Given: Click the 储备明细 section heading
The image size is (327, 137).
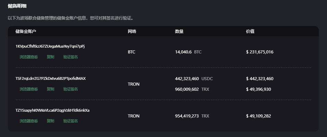Looking at the screenshot, I should pyautogui.click(x=17, y=6).
